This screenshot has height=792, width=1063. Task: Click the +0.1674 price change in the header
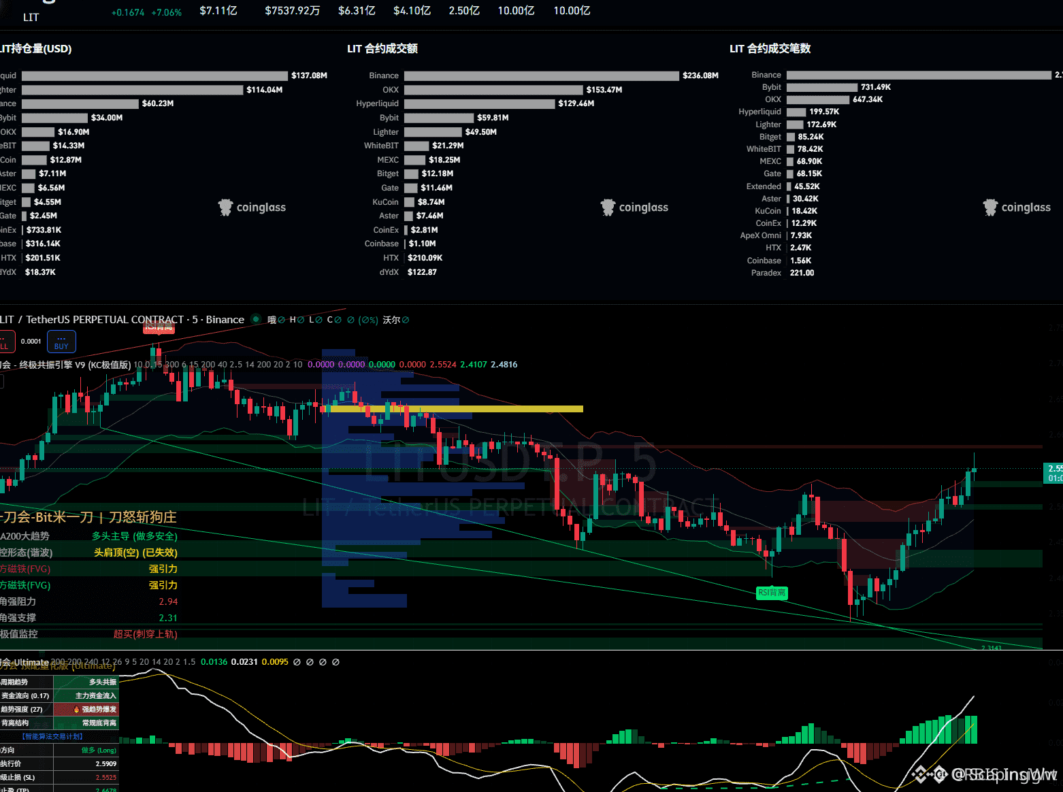tap(128, 12)
